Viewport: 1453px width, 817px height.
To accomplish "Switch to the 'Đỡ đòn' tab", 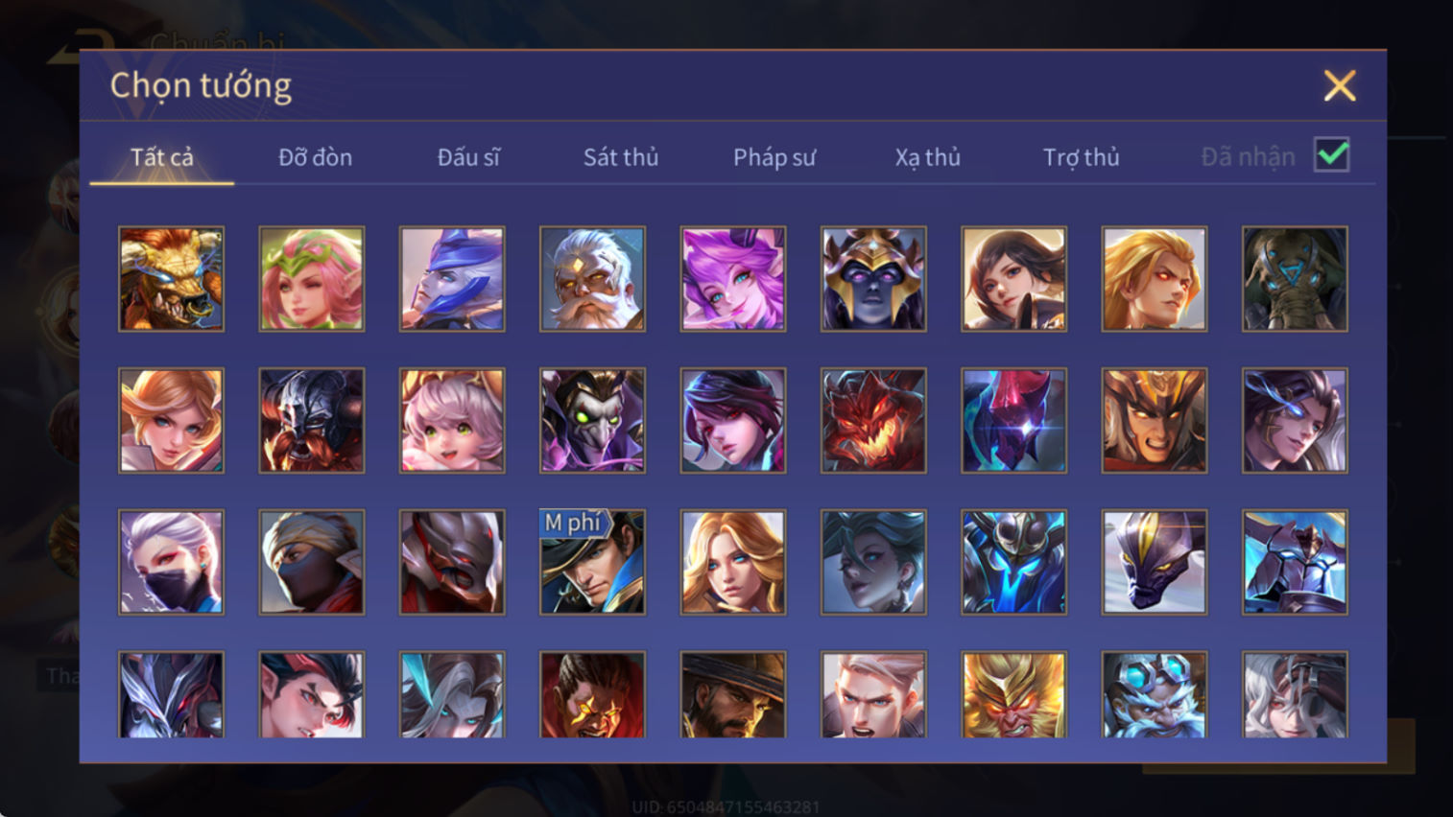I will [x=315, y=157].
